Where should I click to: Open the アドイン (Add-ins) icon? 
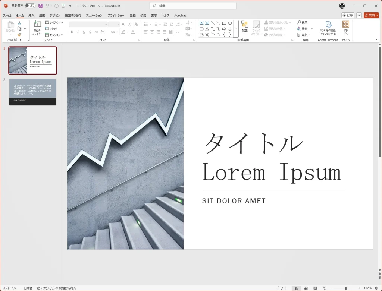(x=346, y=25)
